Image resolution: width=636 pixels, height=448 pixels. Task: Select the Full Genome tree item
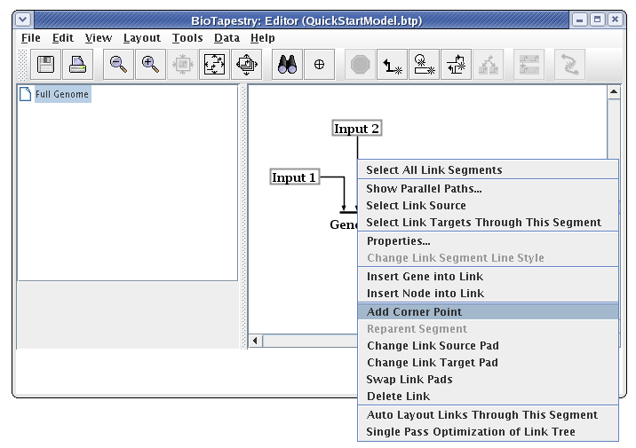pos(62,94)
